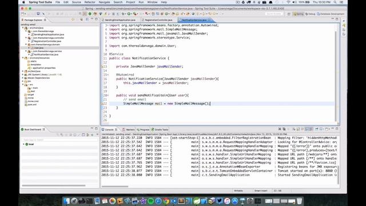
Task: Open Google Chrome from the Dock
Action: point(166,201)
